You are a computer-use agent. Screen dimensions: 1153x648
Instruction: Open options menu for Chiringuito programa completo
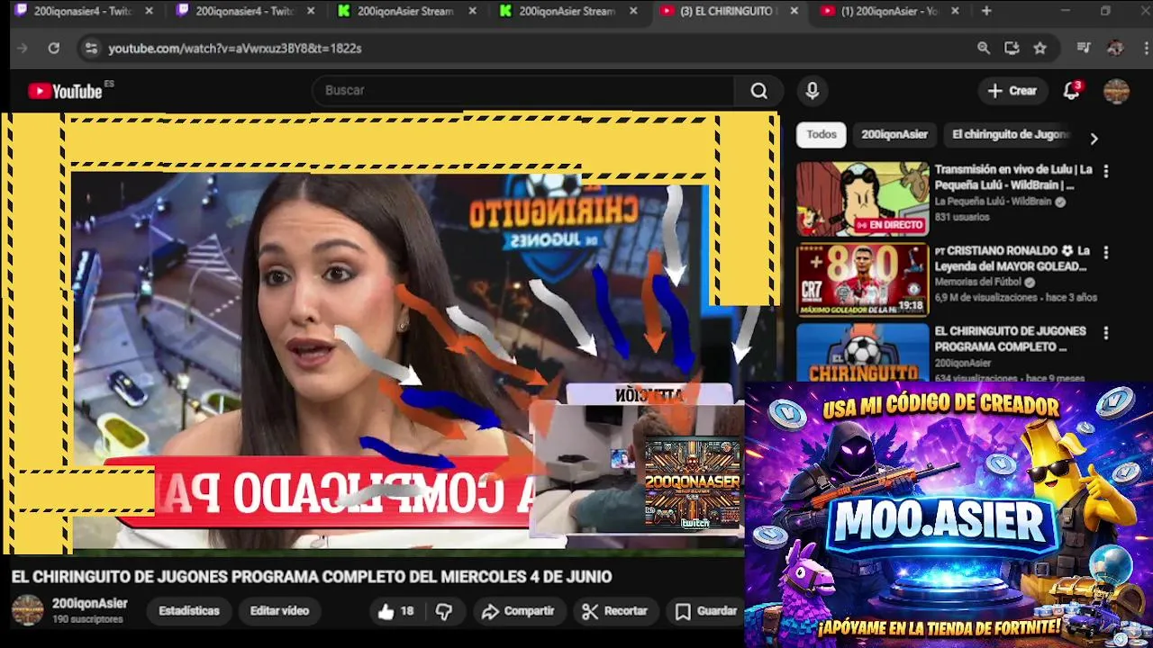coord(1105,333)
